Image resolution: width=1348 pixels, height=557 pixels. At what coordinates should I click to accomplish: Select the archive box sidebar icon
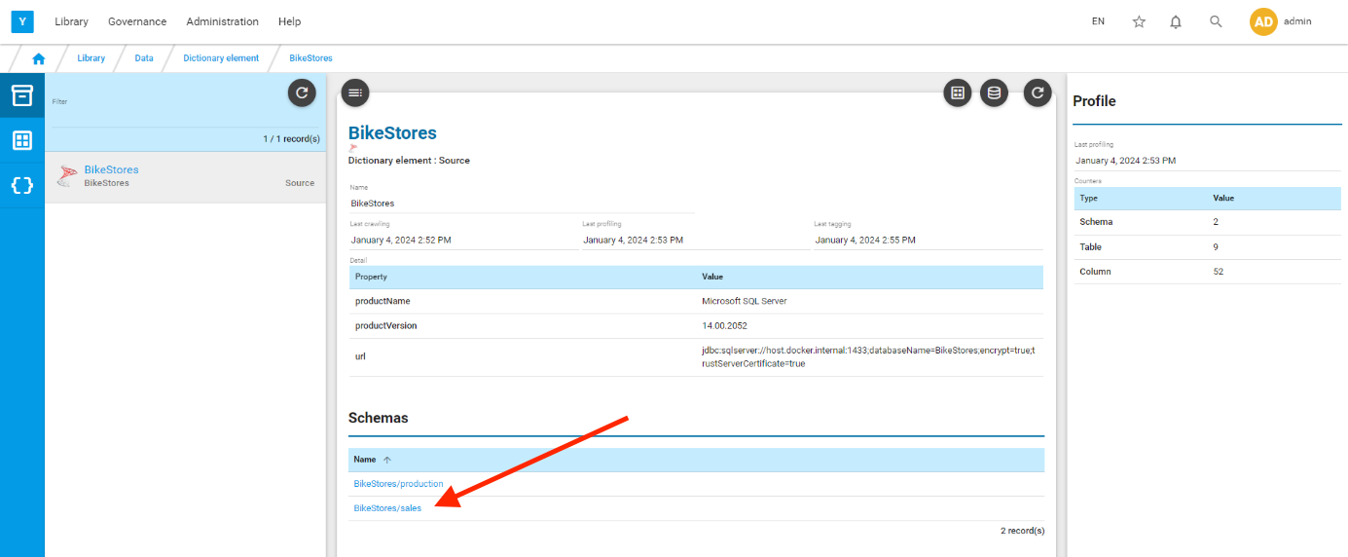21,95
